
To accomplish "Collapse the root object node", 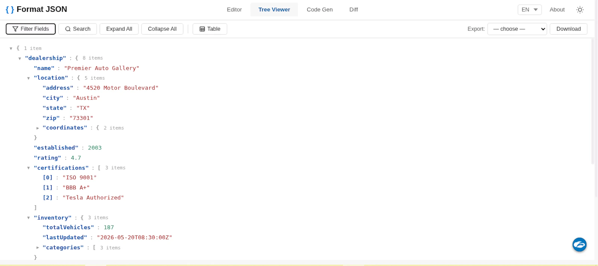I will pyautogui.click(x=11, y=48).
